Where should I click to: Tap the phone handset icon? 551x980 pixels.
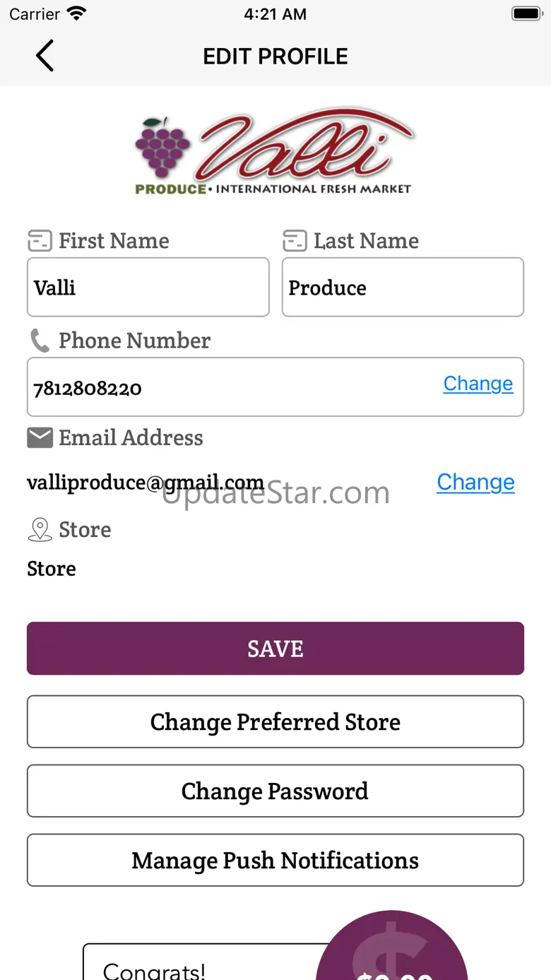(x=40, y=341)
